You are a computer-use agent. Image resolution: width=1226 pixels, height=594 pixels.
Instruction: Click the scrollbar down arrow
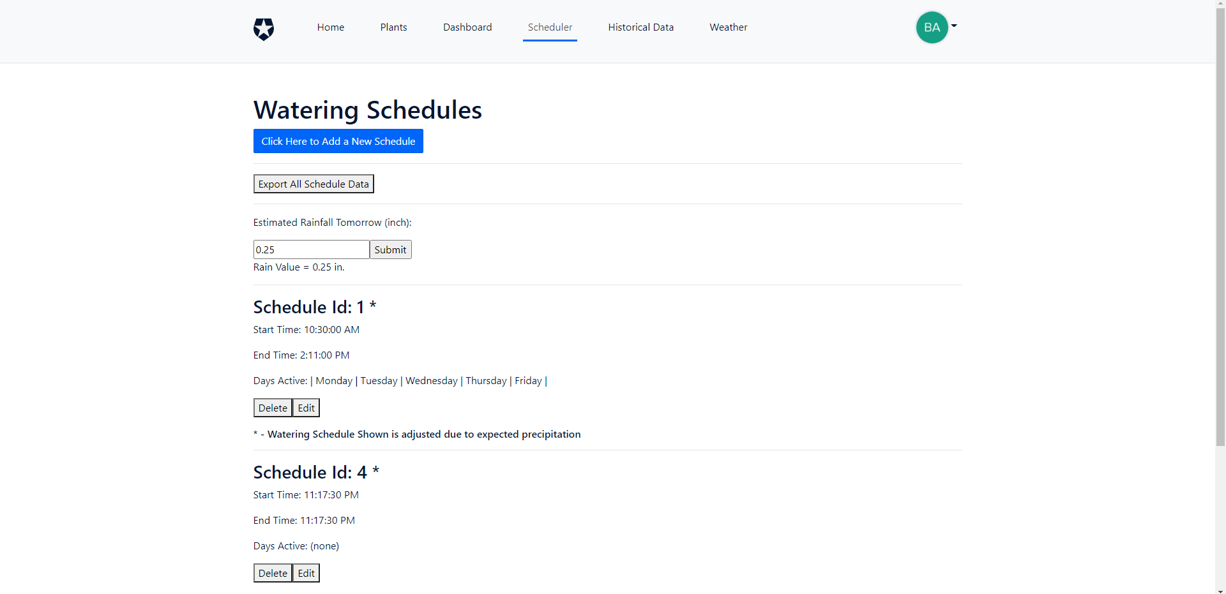click(1220, 590)
